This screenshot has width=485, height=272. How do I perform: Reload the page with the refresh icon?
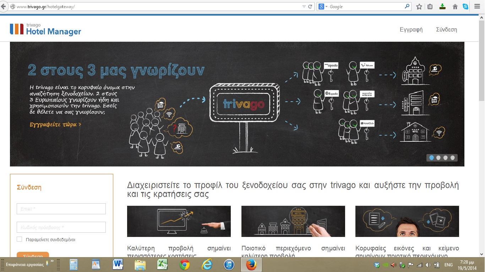(x=310, y=6)
